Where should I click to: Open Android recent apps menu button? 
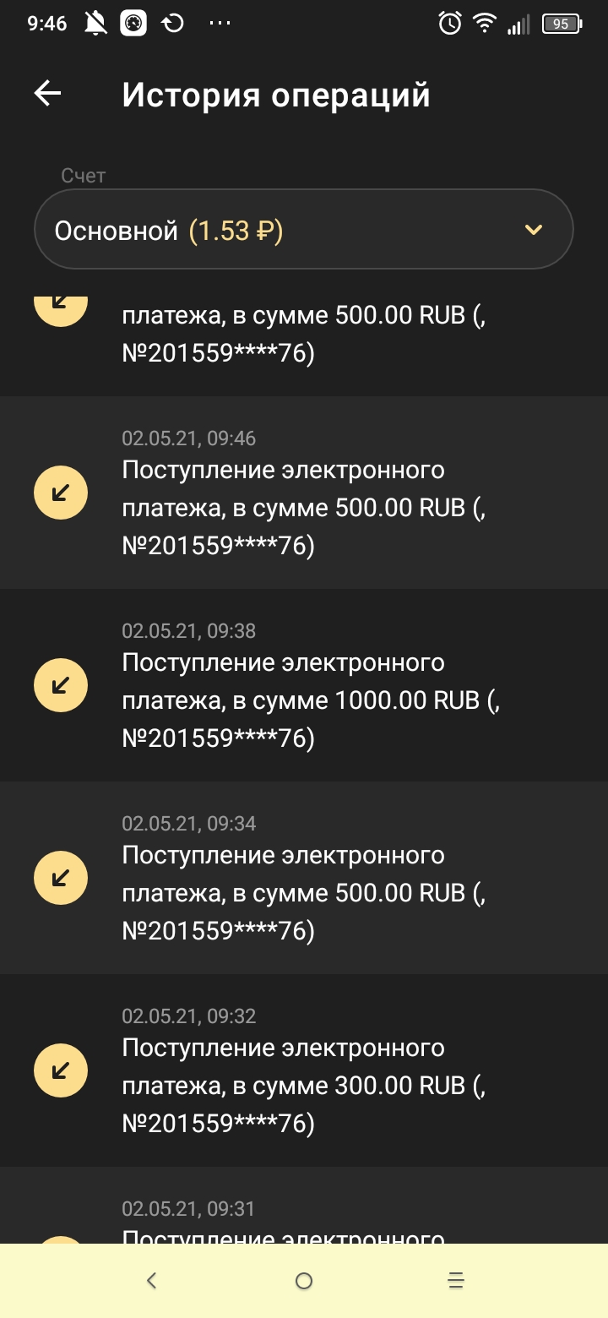point(456,1281)
